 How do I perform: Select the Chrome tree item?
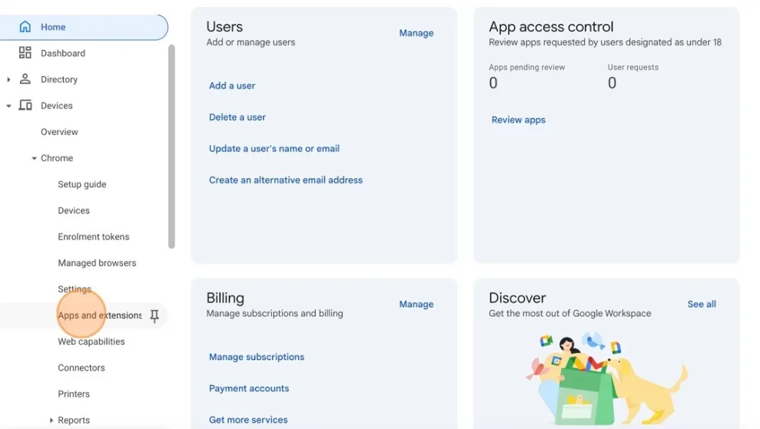click(x=57, y=158)
